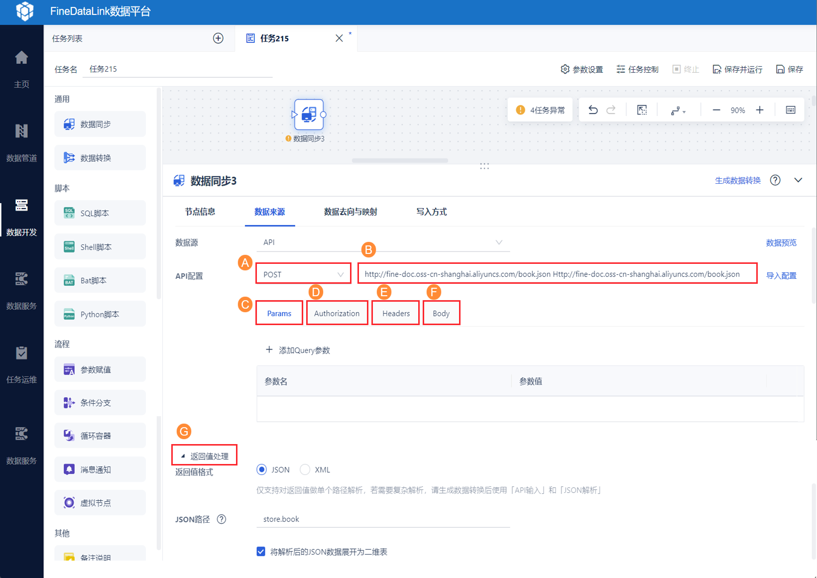This screenshot has width=817, height=578.
Task: Click the 保存 save button
Action: (x=790, y=69)
